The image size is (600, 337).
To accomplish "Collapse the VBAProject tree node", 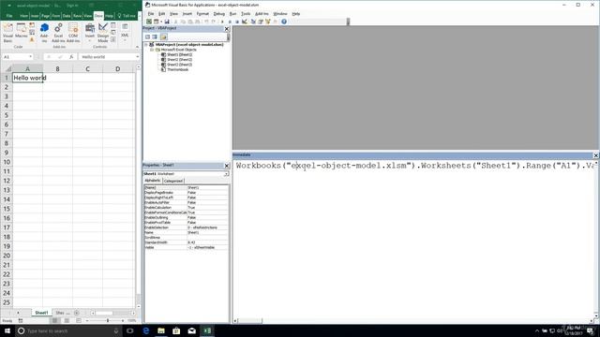I will [x=146, y=45].
